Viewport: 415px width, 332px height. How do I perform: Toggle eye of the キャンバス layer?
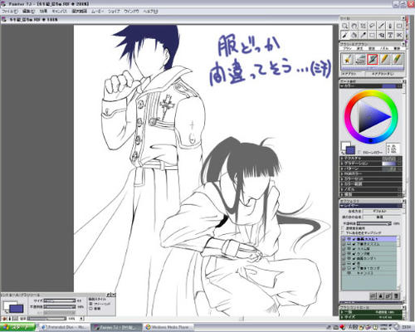349,273
